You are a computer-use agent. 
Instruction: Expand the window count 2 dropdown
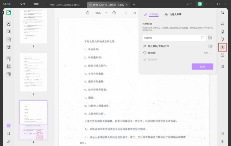point(190,4)
